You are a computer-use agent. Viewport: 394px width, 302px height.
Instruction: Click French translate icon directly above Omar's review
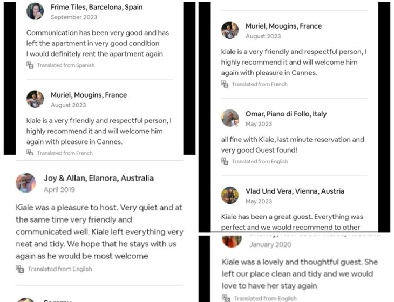225,84
